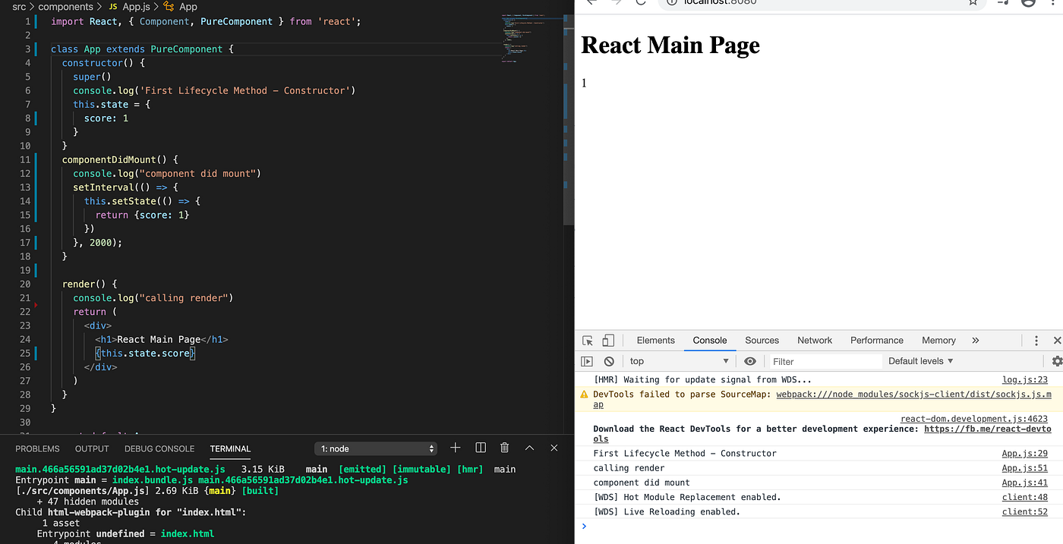This screenshot has width=1063, height=544.
Task: Add a new terminal with plus icon
Action: pyautogui.click(x=455, y=448)
